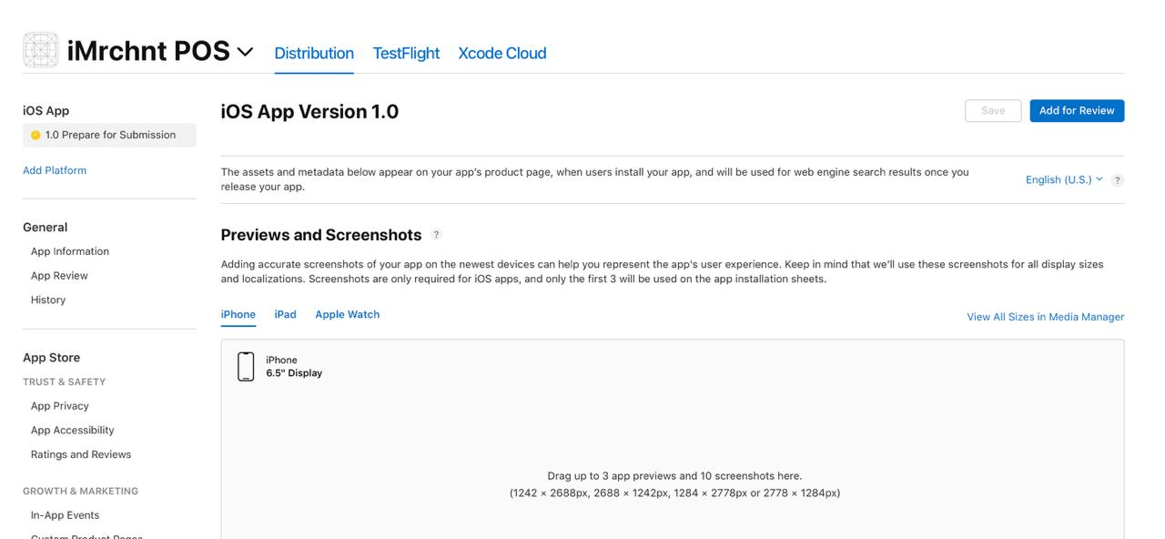
Task: Click the Add for Review button
Action: point(1077,111)
